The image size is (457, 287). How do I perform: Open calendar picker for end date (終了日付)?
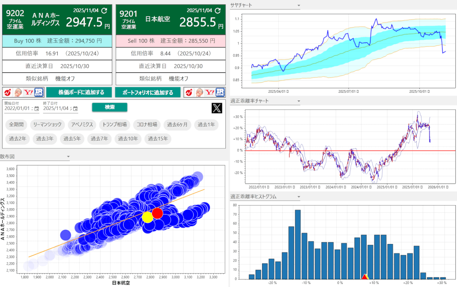[x=75, y=108]
